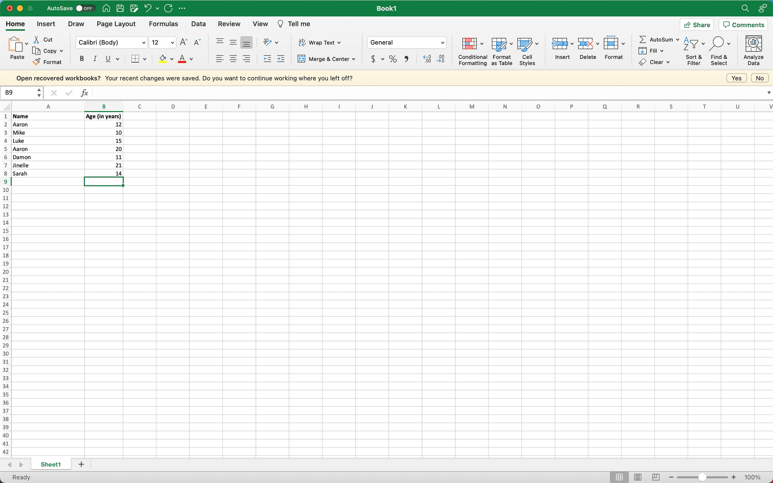Screen dimensions: 773x483
Task: Open the Review tab
Action: tap(228, 24)
